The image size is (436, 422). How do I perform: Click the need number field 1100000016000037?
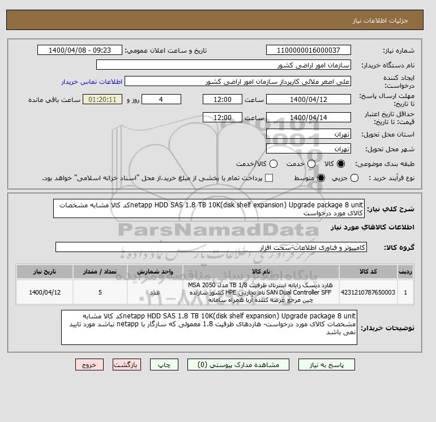tap(309, 50)
